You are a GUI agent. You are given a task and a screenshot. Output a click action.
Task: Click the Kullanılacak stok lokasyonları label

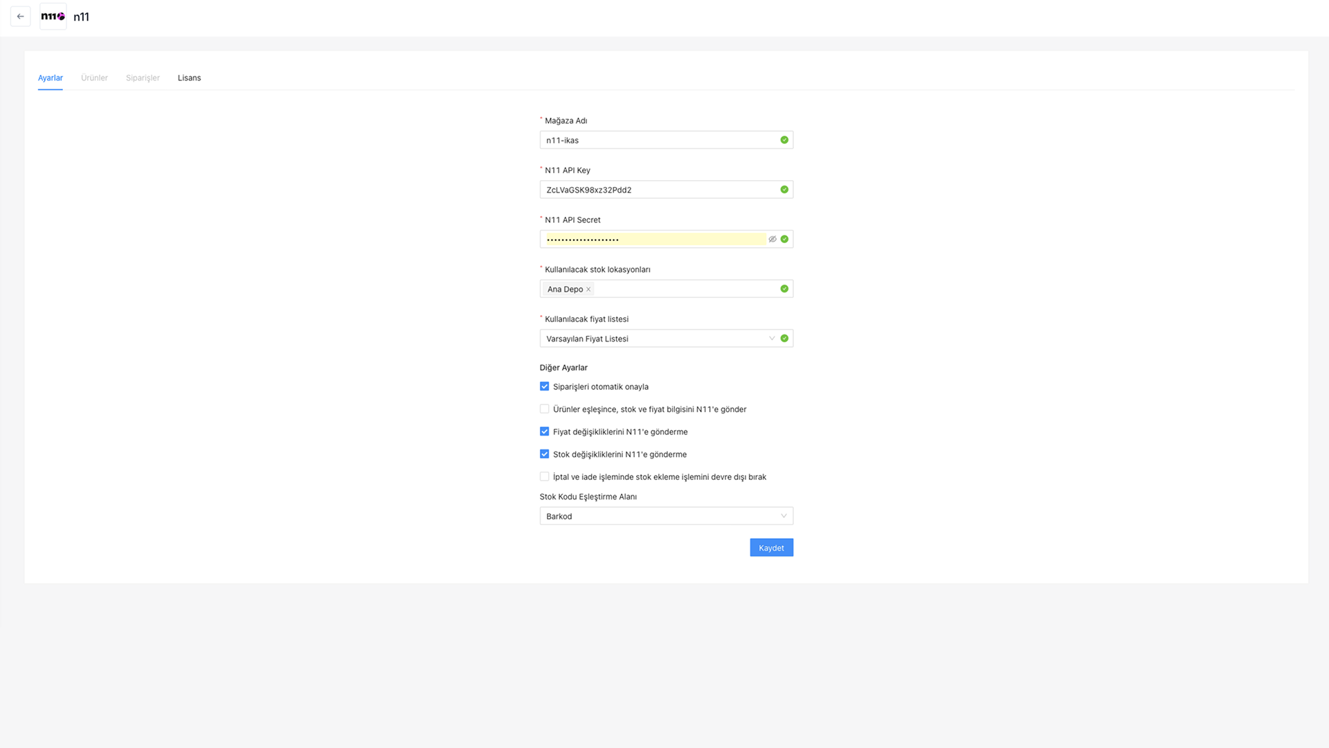[597, 269]
